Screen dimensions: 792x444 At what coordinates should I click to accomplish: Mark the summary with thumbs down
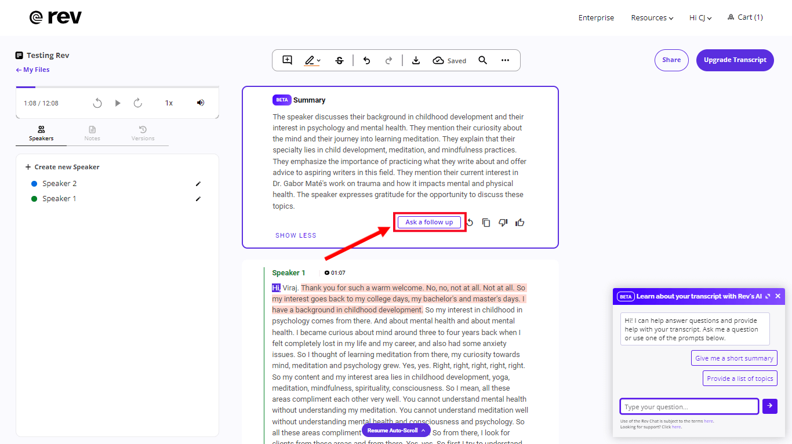503,223
